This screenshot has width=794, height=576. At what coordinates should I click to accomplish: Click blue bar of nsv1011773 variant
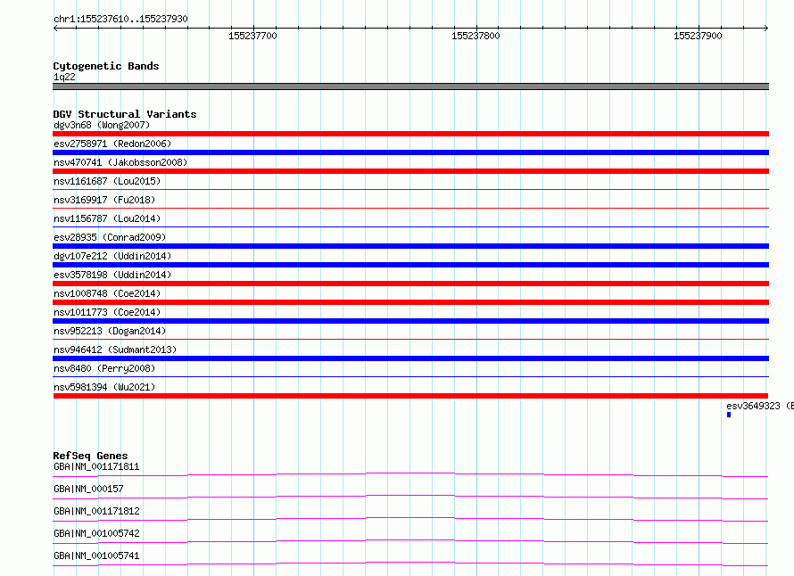pos(410,321)
